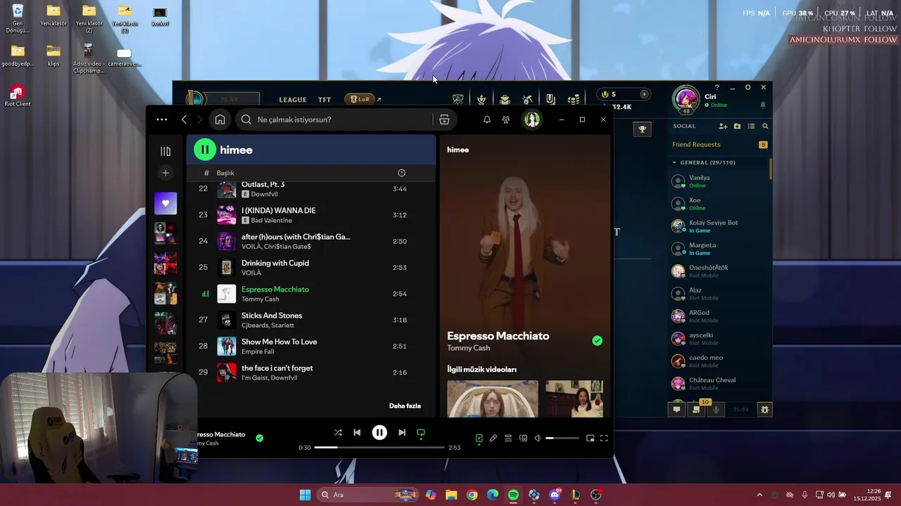Screen dimensions: 901x506
Task: Open Discord from taskbar
Action: click(x=555, y=495)
